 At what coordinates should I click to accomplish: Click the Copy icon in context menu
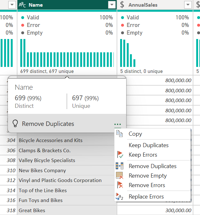(x=119, y=134)
